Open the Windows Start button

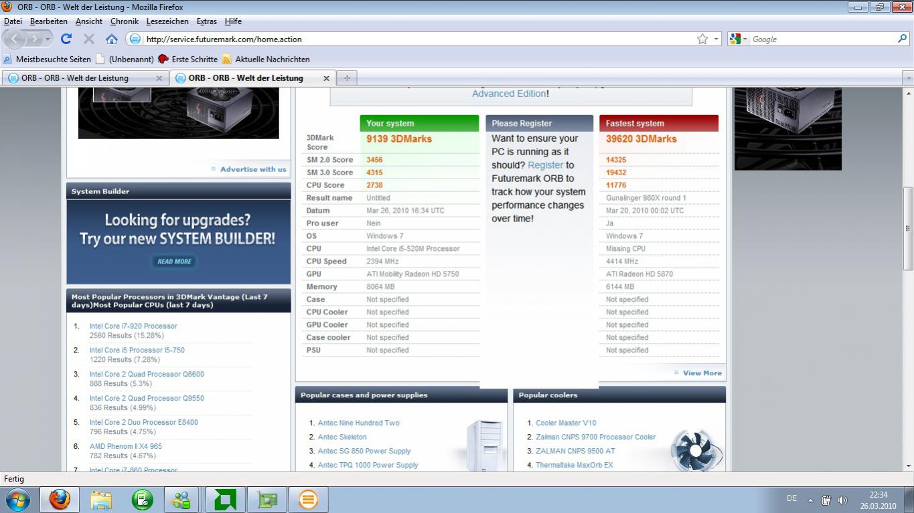17,500
